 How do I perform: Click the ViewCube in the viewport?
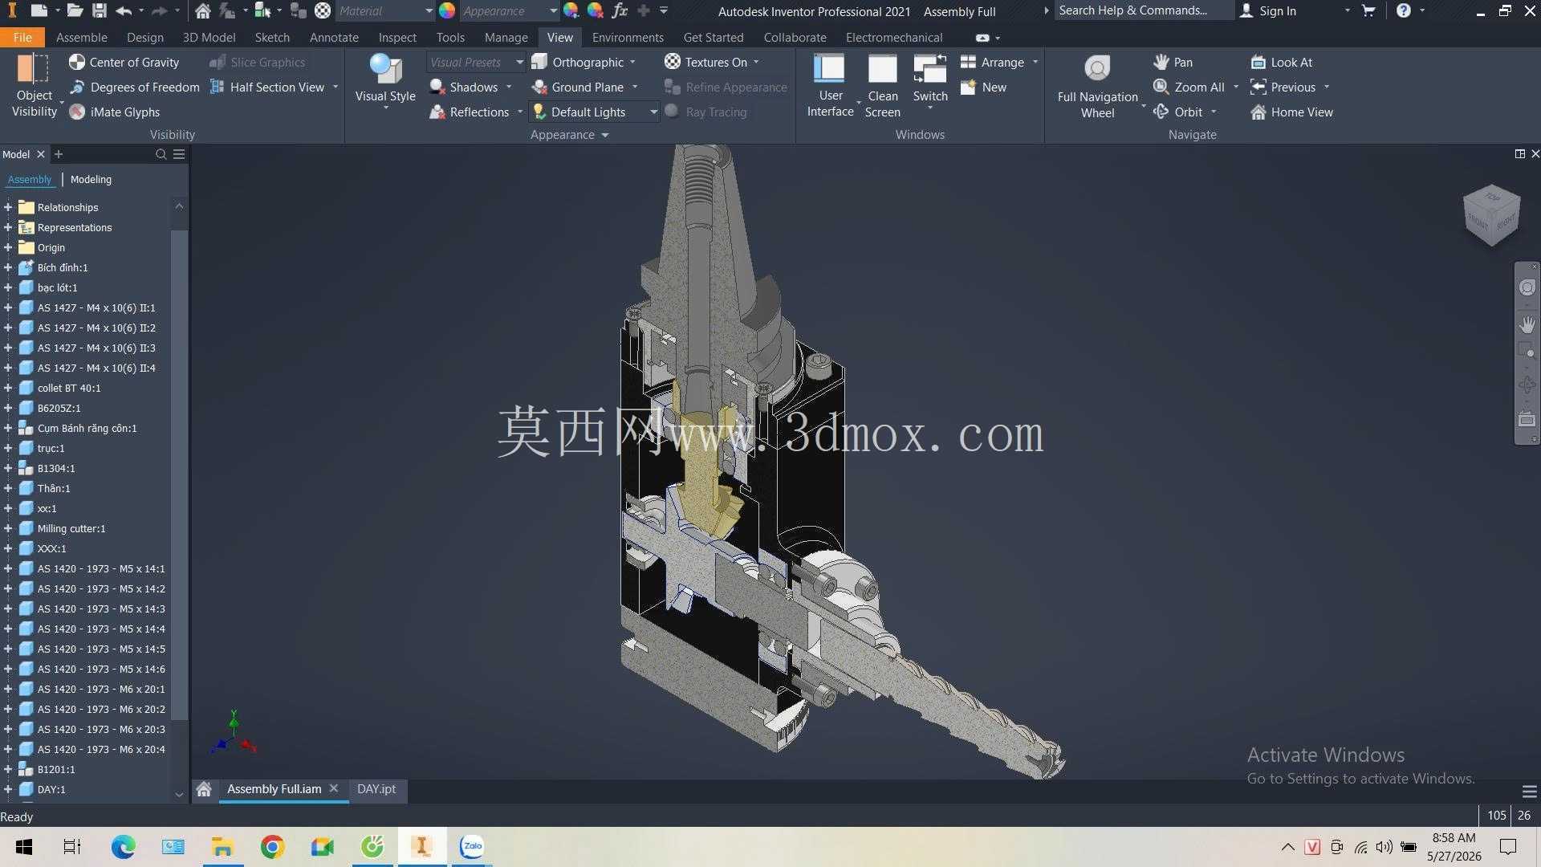1491,215
